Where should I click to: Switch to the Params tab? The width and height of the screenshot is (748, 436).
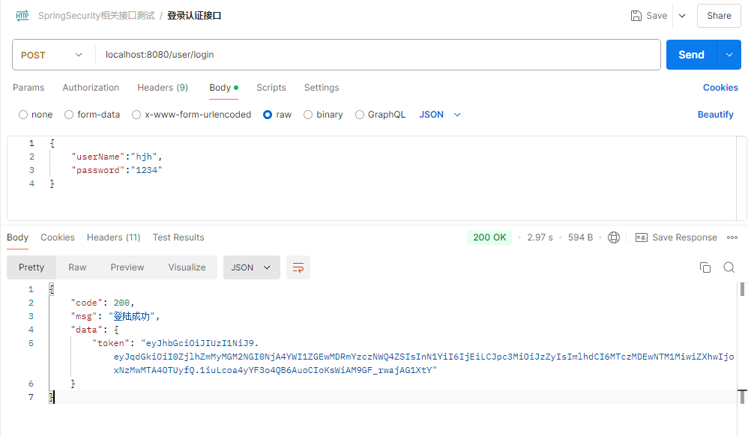28,88
